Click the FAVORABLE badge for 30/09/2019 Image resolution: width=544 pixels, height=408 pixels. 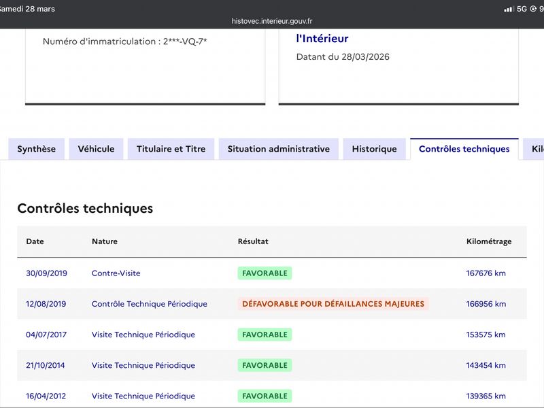[265, 273]
